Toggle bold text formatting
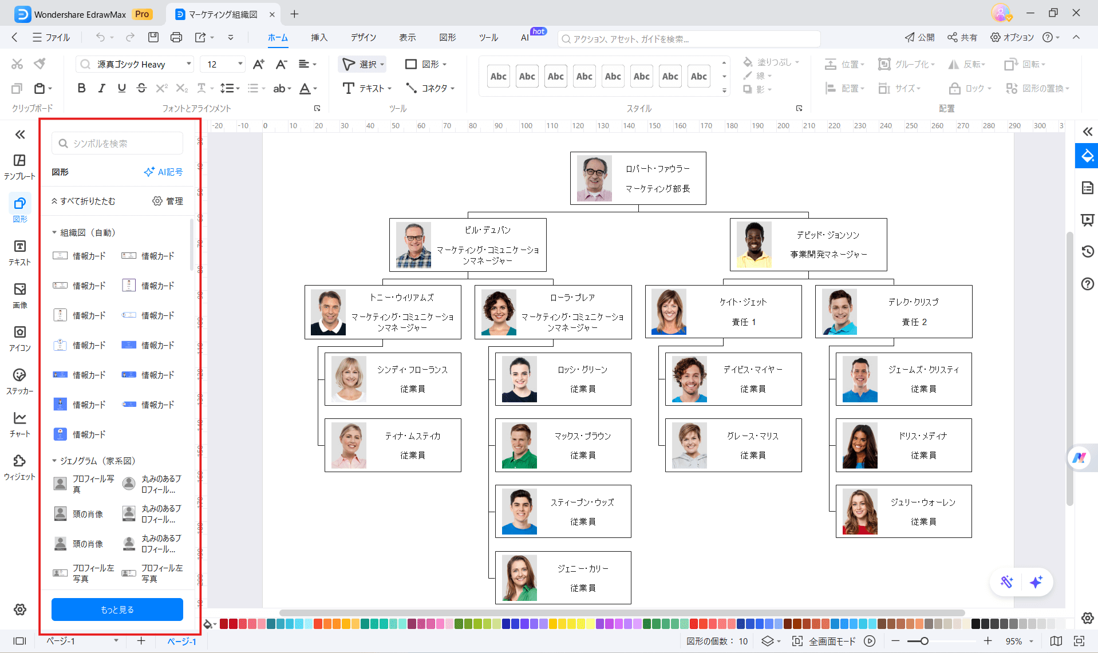Viewport: 1098px width, 653px height. (x=81, y=88)
